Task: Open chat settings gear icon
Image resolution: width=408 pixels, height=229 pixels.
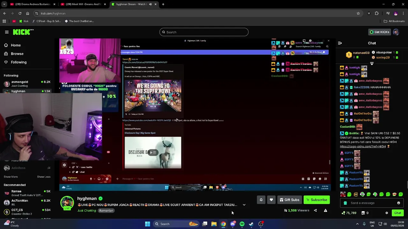Action: click(387, 213)
